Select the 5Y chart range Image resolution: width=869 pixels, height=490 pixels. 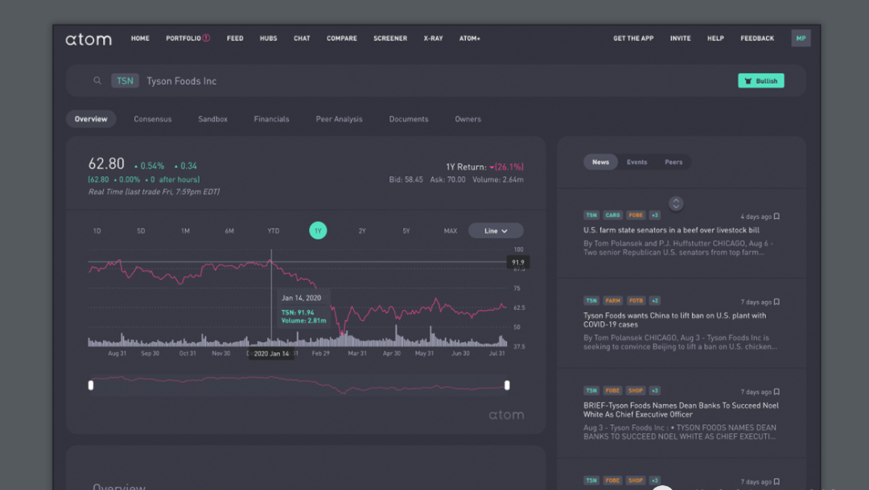406,231
